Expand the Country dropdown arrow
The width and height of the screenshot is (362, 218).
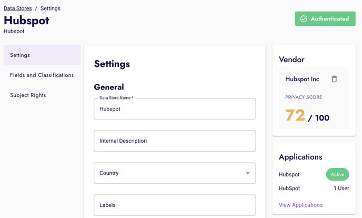[x=248, y=173]
